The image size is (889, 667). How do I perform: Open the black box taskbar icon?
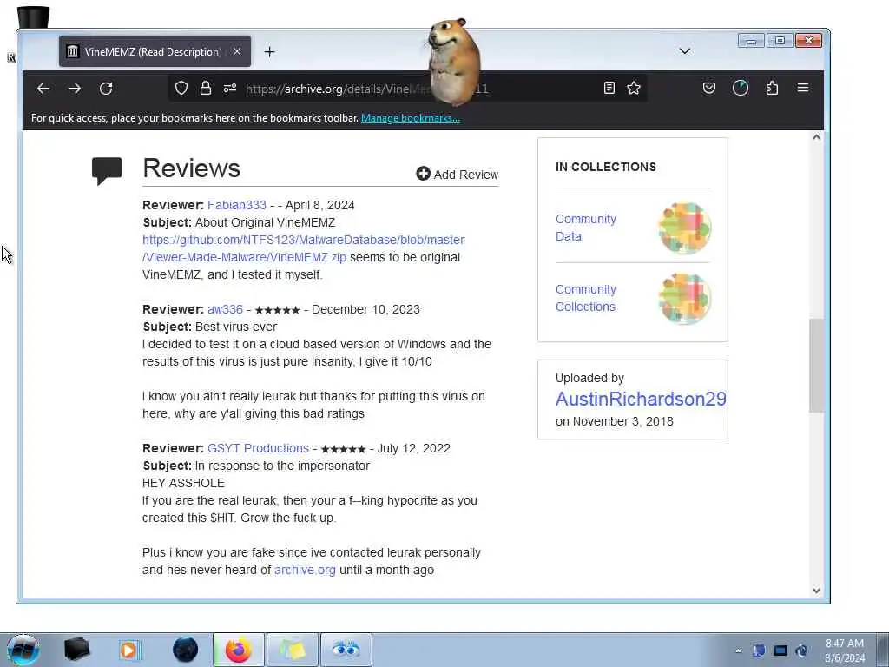76,650
